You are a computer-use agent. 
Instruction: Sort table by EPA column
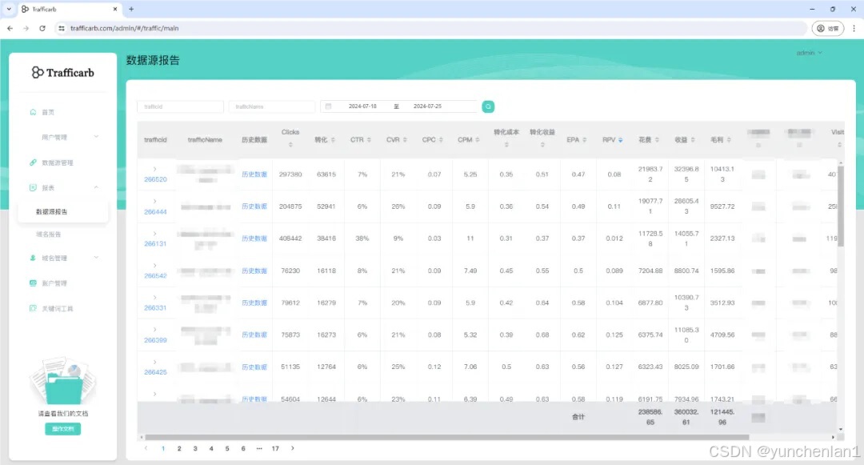(x=585, y=140)
